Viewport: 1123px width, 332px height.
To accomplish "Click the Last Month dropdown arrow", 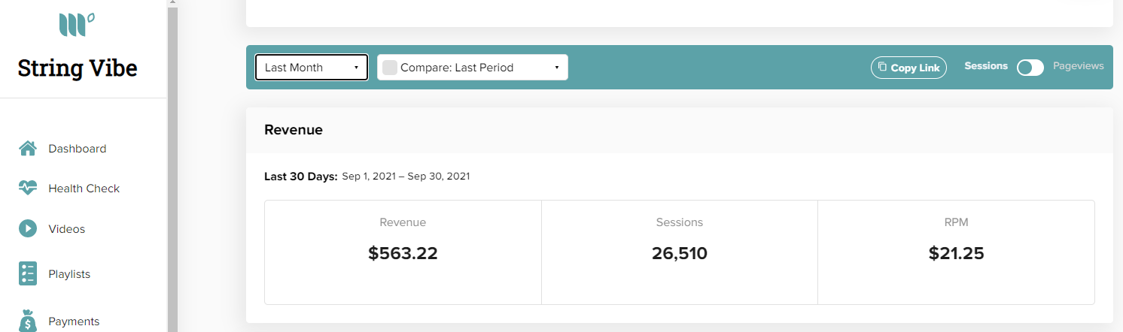I will click(356, 68).
